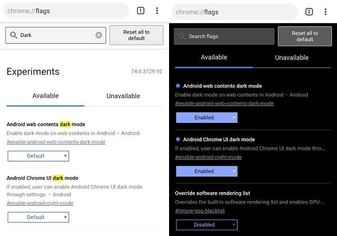
Task: Open Enabled dropdown for web contents dark mode
Action: [207, 118]
